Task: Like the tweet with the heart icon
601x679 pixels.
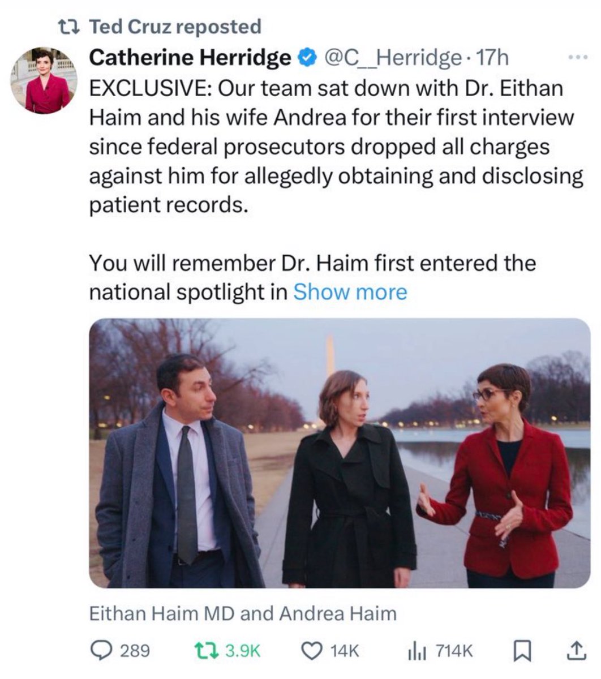Action: coord(312,651)
